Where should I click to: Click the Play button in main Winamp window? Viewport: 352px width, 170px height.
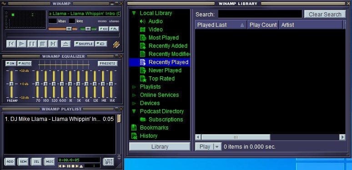(x=21, y=44)
